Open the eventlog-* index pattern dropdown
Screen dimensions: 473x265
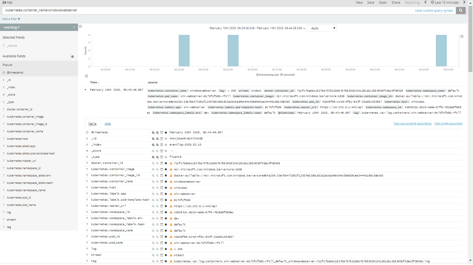pyautogui.click(x=39, y=27)
